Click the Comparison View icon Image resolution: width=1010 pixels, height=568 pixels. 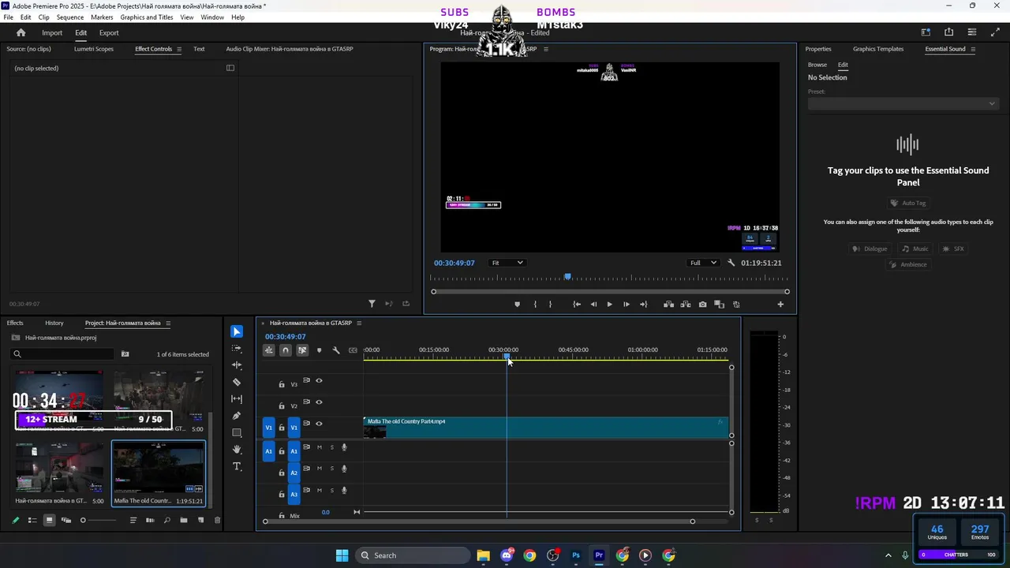click(719, 305)
